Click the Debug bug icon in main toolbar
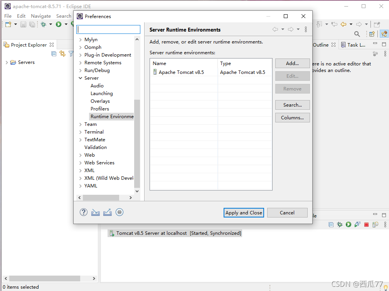The width and height of the screenshot is (389, 291). tap(44, 24)
